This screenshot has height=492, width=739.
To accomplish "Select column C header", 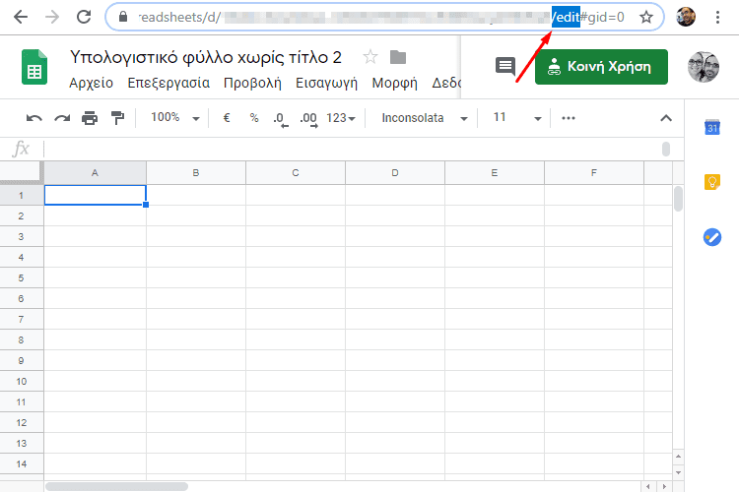I will tap(296, 173).
